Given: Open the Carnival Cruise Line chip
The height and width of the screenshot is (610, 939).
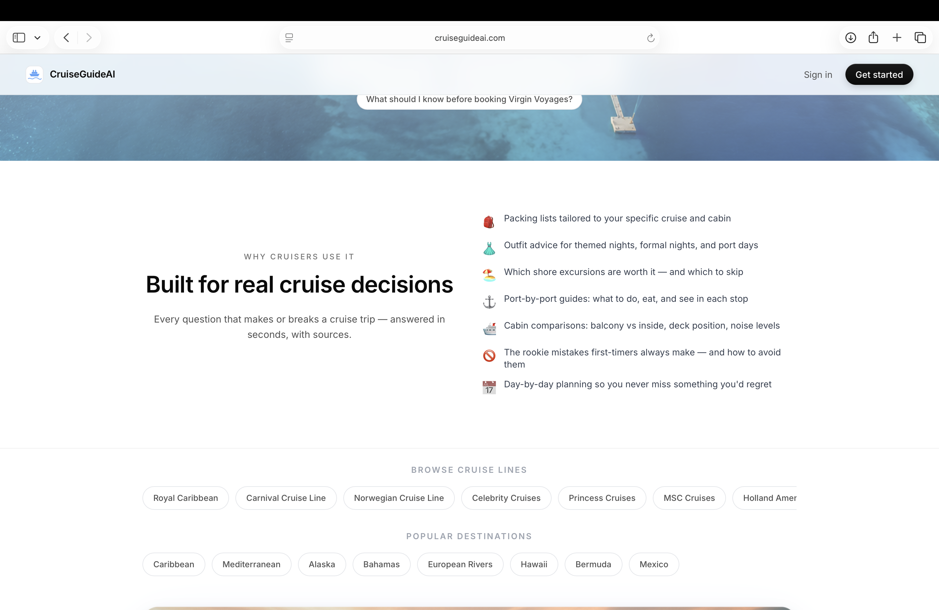Looking at the screenshot, I should pos(286,498).
